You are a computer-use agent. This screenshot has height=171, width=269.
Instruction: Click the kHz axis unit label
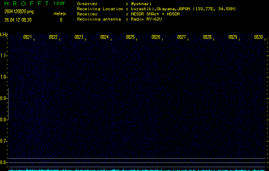4,34
